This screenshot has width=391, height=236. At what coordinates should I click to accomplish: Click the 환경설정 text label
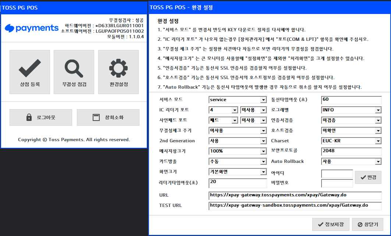point(119,84)
